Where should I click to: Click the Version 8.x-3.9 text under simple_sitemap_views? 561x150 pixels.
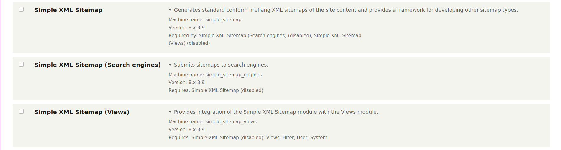click(186, 130)
